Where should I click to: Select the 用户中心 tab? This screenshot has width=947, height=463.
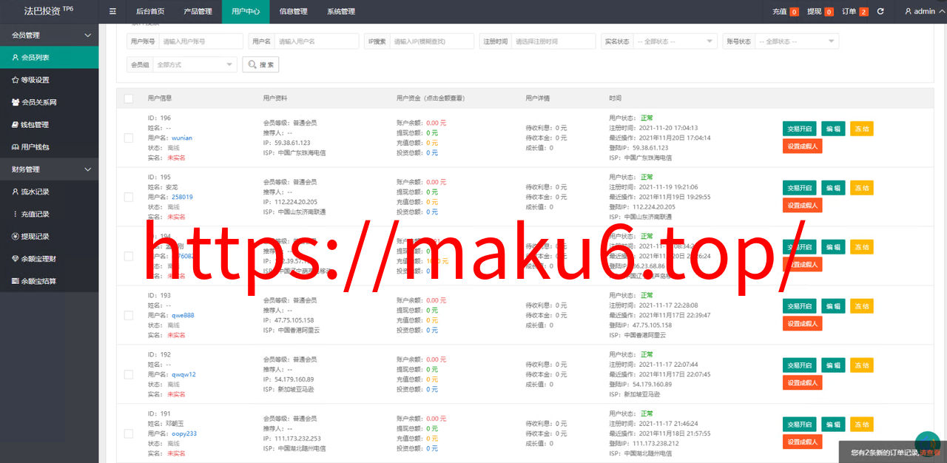[x=246, y=12]
